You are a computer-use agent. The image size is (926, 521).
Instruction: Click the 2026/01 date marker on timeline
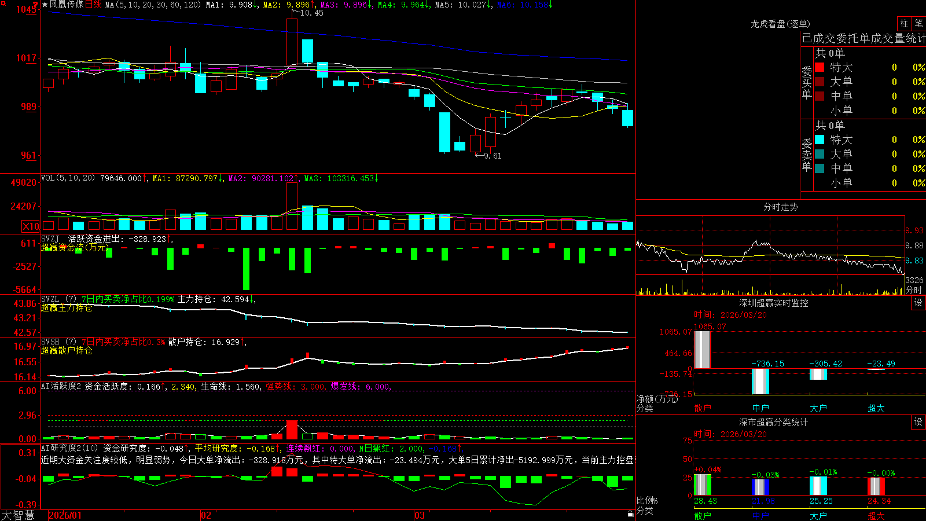[65, 515]
